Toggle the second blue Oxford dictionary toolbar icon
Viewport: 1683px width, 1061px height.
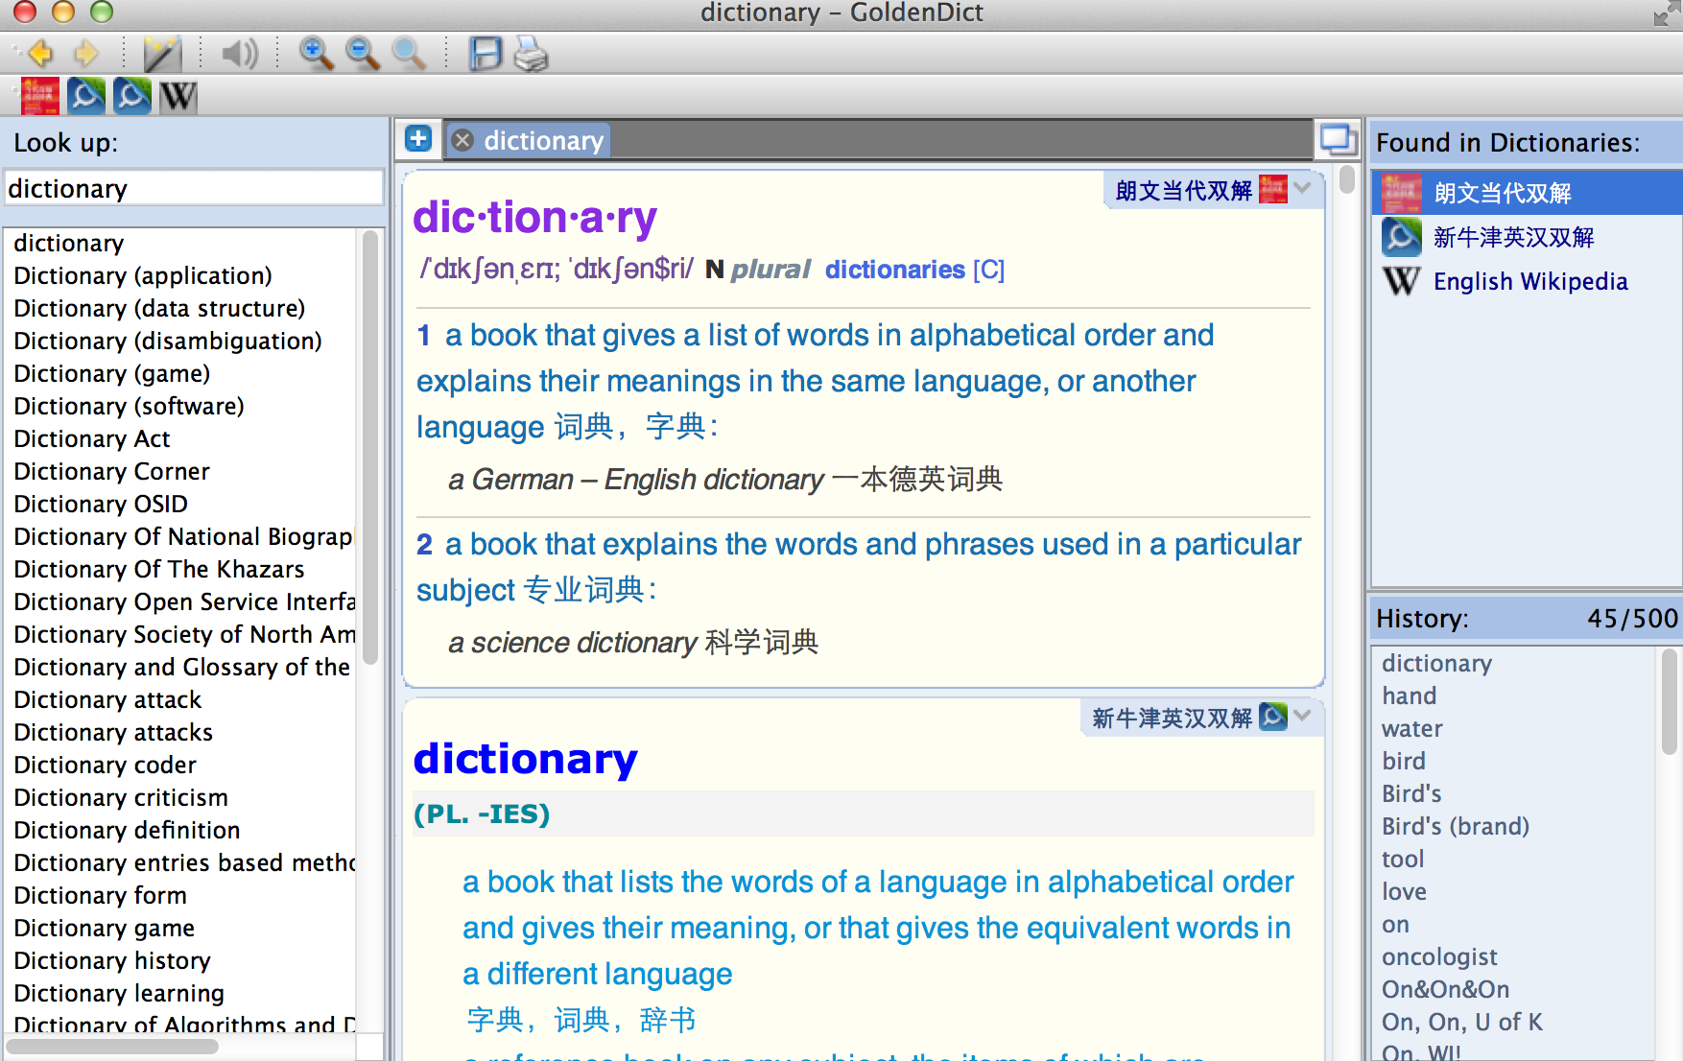pyautogui.click(x=131, y=96)
